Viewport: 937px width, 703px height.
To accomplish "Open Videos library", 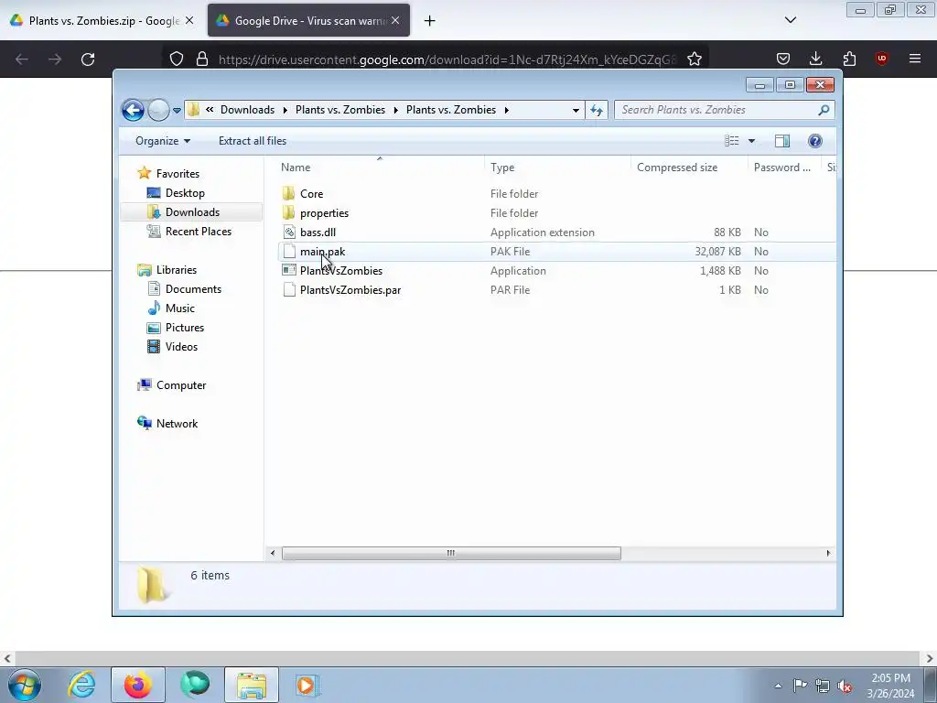I will (181, 347).
